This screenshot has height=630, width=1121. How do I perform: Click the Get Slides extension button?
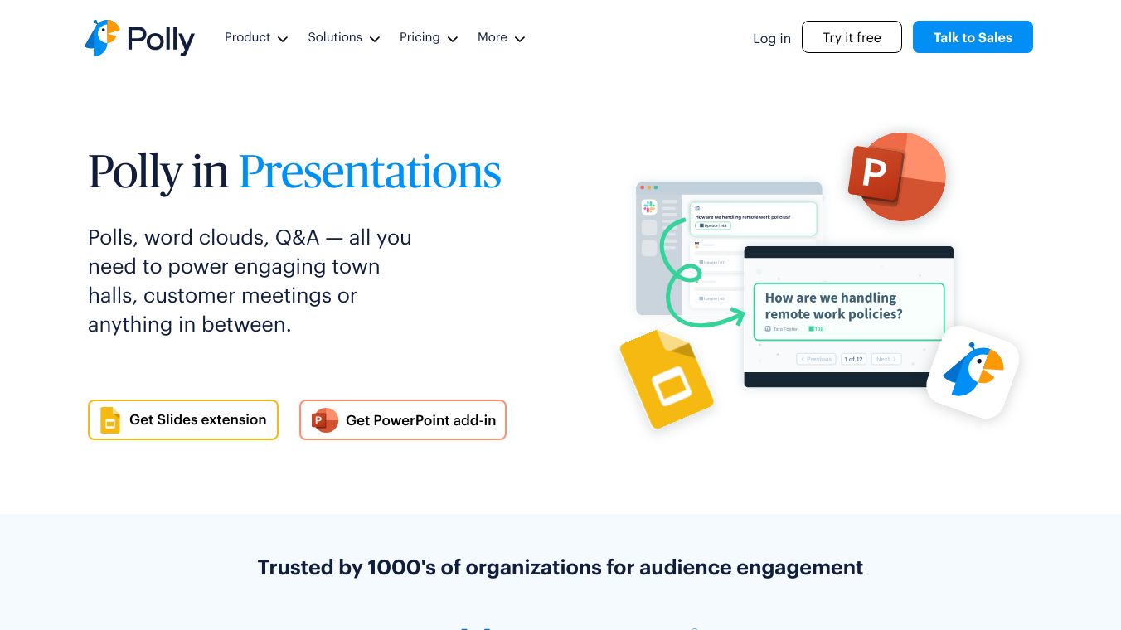(183, 419)
